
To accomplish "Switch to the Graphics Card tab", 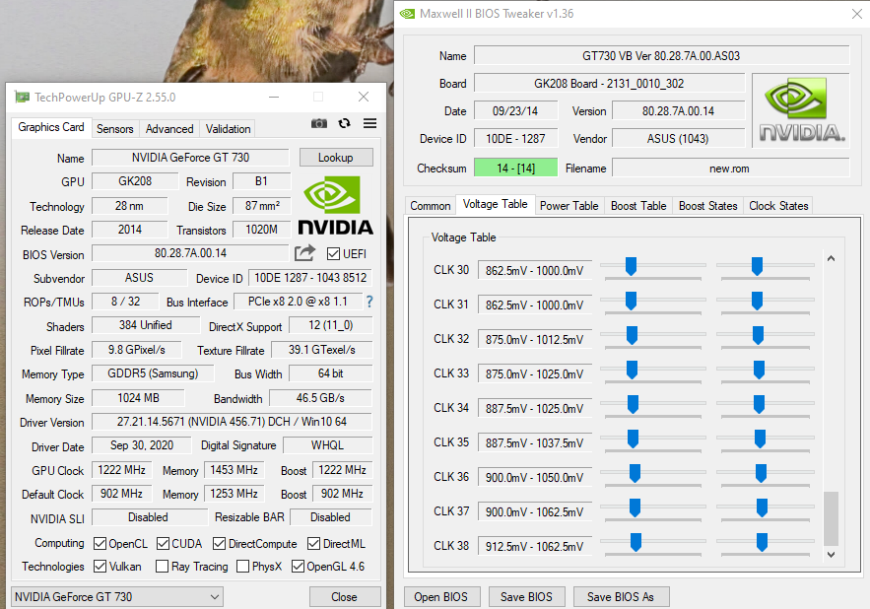I will [x=50, y=127].
